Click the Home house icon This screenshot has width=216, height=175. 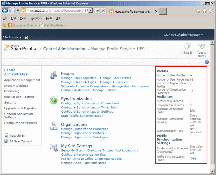(198, 11)
